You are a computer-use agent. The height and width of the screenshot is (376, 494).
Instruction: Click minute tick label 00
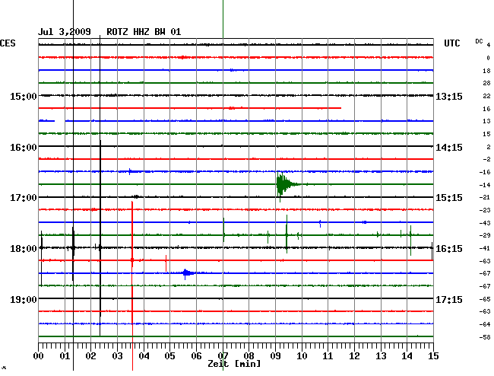(39, 356)
